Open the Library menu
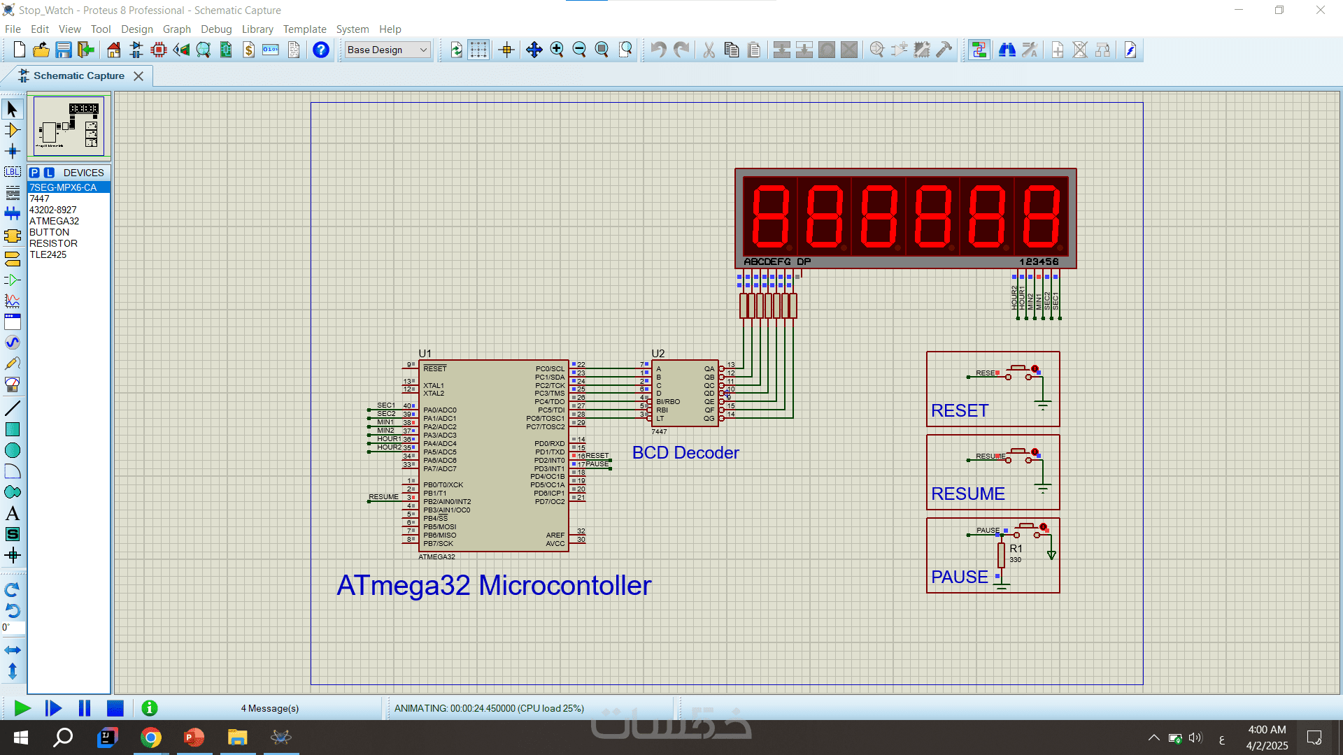 click(257, 29)
